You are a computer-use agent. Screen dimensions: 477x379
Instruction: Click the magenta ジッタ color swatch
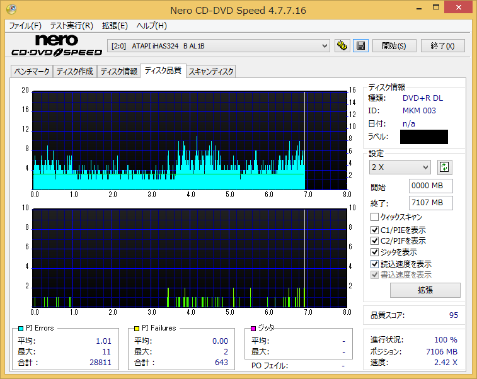tap(253, 329)
